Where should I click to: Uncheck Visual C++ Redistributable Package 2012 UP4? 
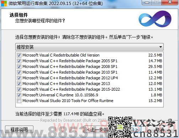(x=19, y=78)
